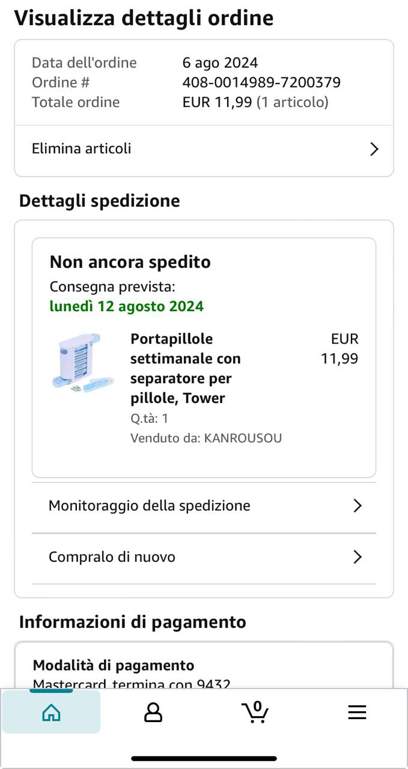This screenshot has height=769, width=408.
Task: Tap the expected delivery date lunedì 12 agosto
Action: click(x=126, y=306)
